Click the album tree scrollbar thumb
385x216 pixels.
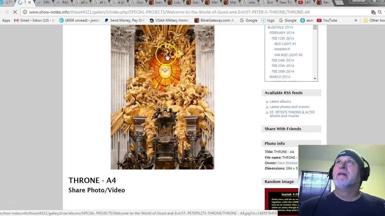pyautogui.click(x=315, y=27)
